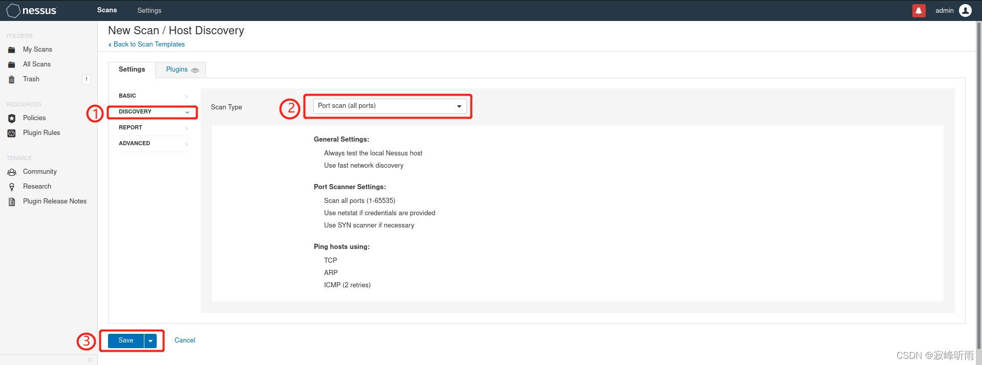This screenshot has height=365, width=982.
Task: Click the 'ARP' ping method text
Action: tap(331, 273)
